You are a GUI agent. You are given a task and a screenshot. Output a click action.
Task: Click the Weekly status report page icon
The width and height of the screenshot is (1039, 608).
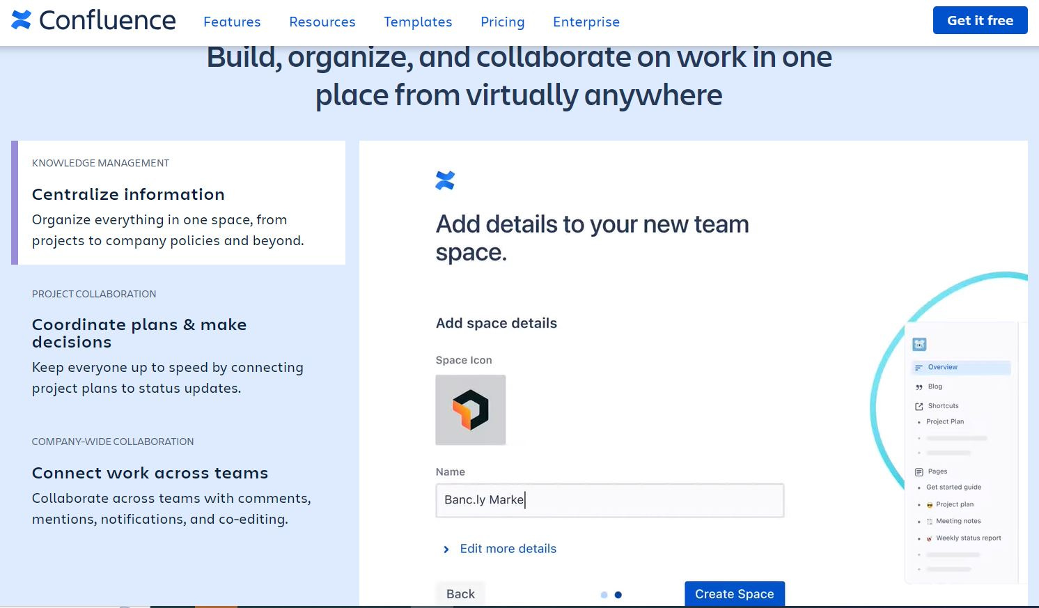(930, 538)
